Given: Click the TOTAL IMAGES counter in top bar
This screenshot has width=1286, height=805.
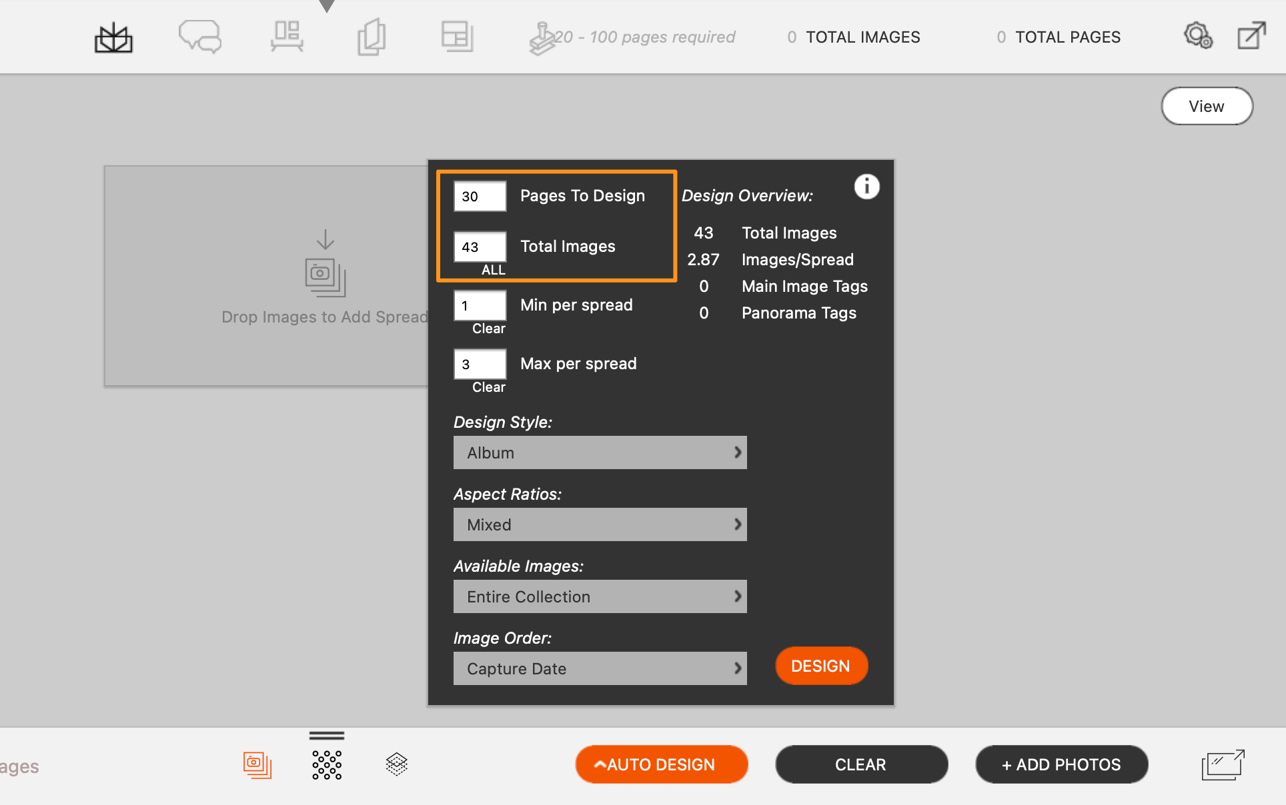Looking at the screenshot, I should point(854,37).
